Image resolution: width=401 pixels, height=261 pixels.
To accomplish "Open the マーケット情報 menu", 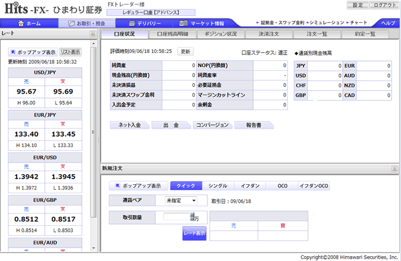I will (x=202, y=23).
